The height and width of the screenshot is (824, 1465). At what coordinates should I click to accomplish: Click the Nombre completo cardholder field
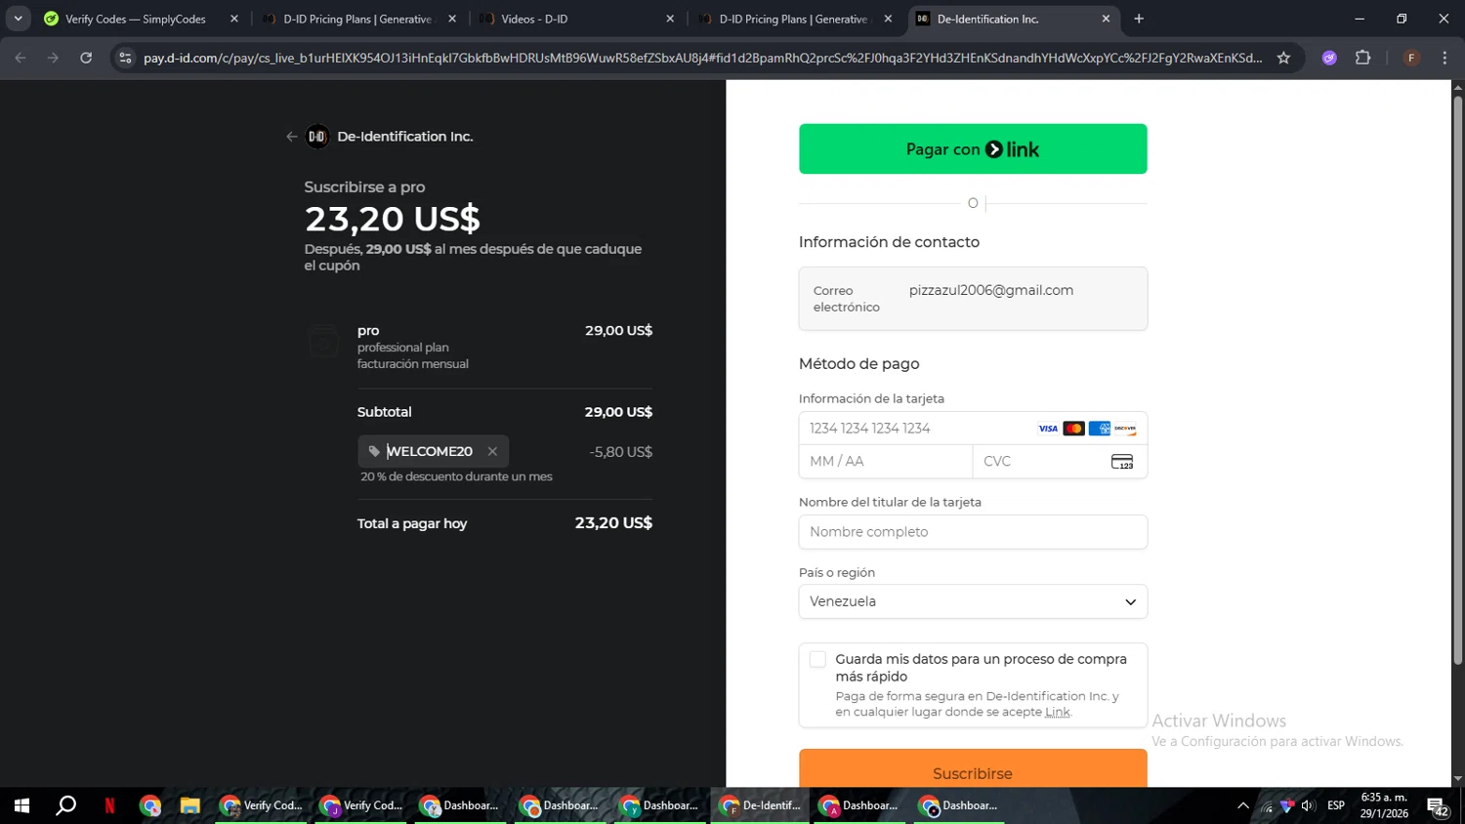point(973,532)
